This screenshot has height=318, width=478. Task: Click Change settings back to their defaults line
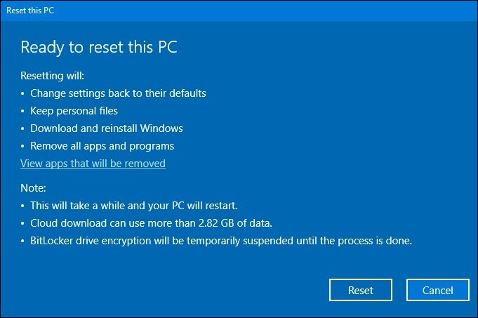tap(118, 93)
